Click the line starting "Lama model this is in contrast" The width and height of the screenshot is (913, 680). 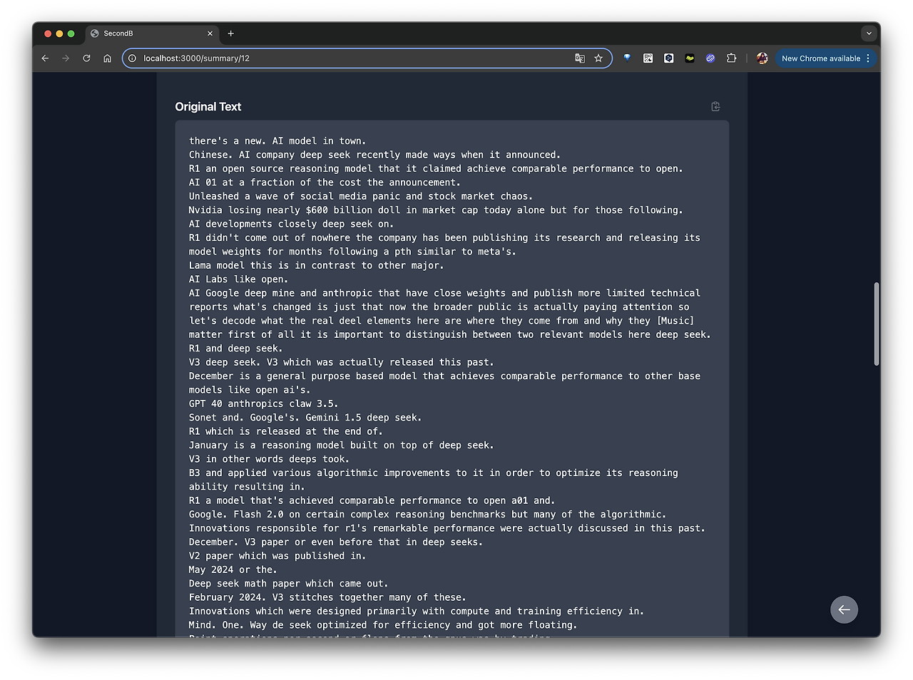316,265
